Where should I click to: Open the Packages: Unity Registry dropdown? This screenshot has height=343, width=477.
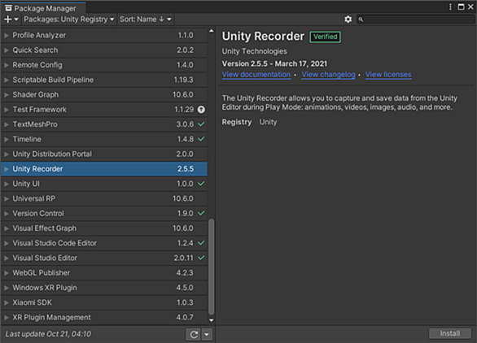point(69,20)
